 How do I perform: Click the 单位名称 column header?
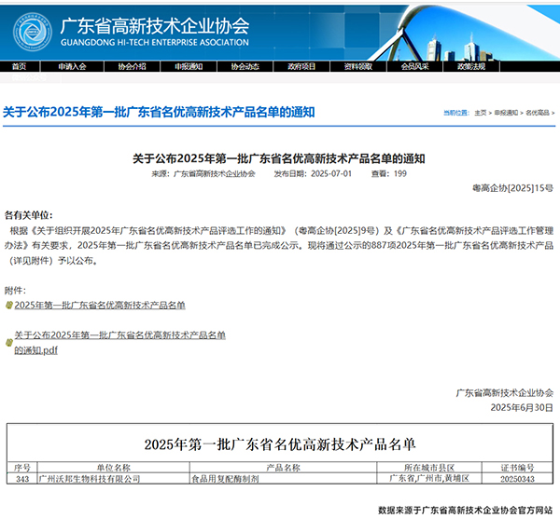pos(114,468)
